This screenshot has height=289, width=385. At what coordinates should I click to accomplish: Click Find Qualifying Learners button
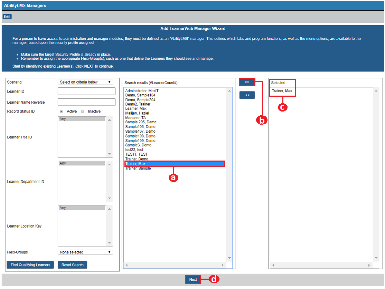coord(30,265)
